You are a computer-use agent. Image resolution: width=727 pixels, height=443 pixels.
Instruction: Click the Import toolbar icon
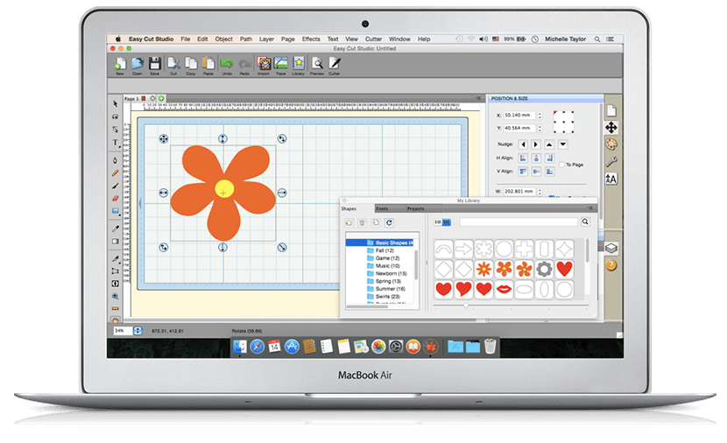(x=264, y=65)
